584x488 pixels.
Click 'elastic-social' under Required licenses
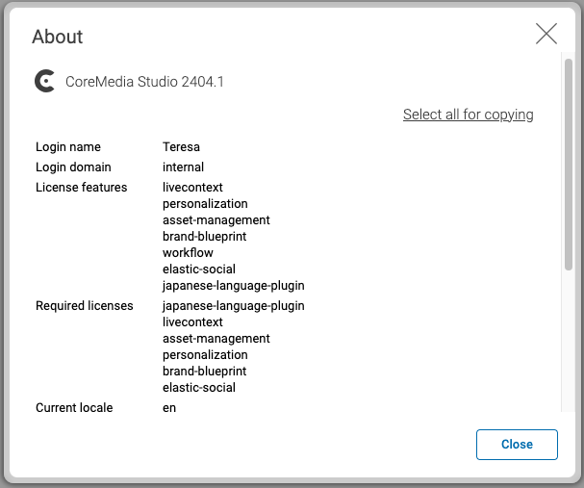[x=198, y=388]
